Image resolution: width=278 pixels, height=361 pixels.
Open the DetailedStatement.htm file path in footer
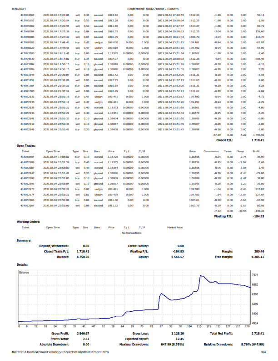pos(60,352)
